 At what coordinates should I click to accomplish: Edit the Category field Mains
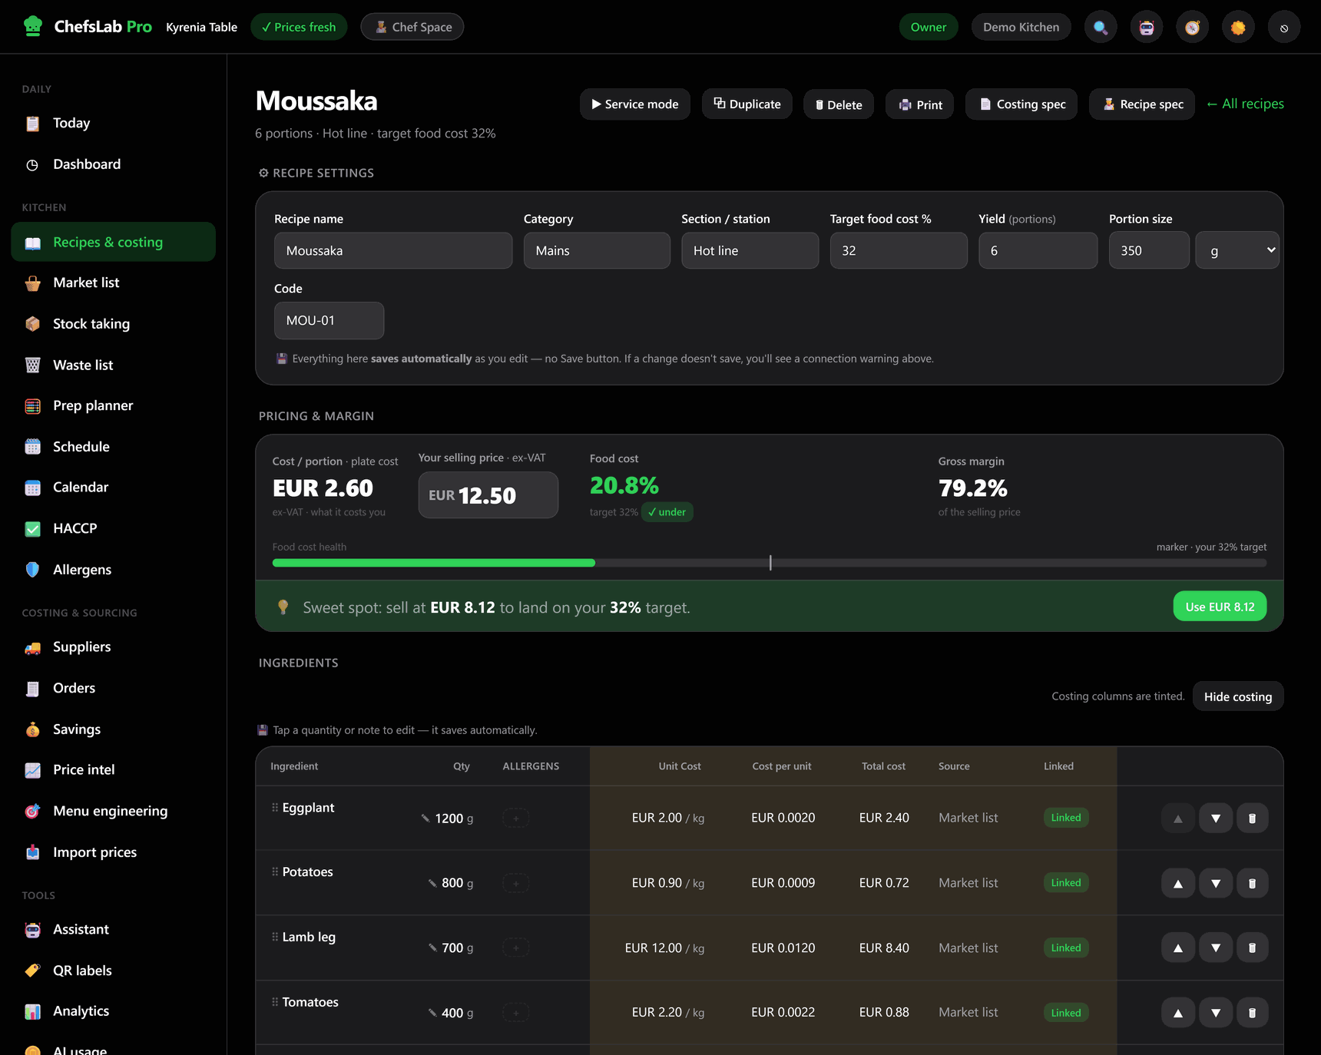coord(597,250)
